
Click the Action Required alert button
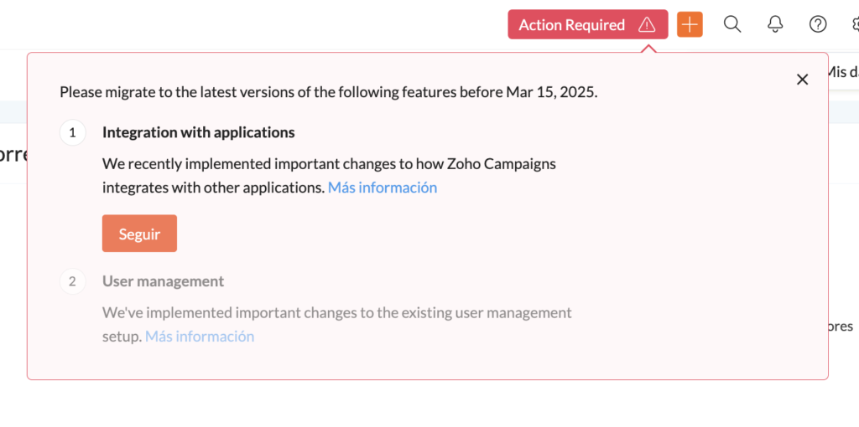point(588,24)
